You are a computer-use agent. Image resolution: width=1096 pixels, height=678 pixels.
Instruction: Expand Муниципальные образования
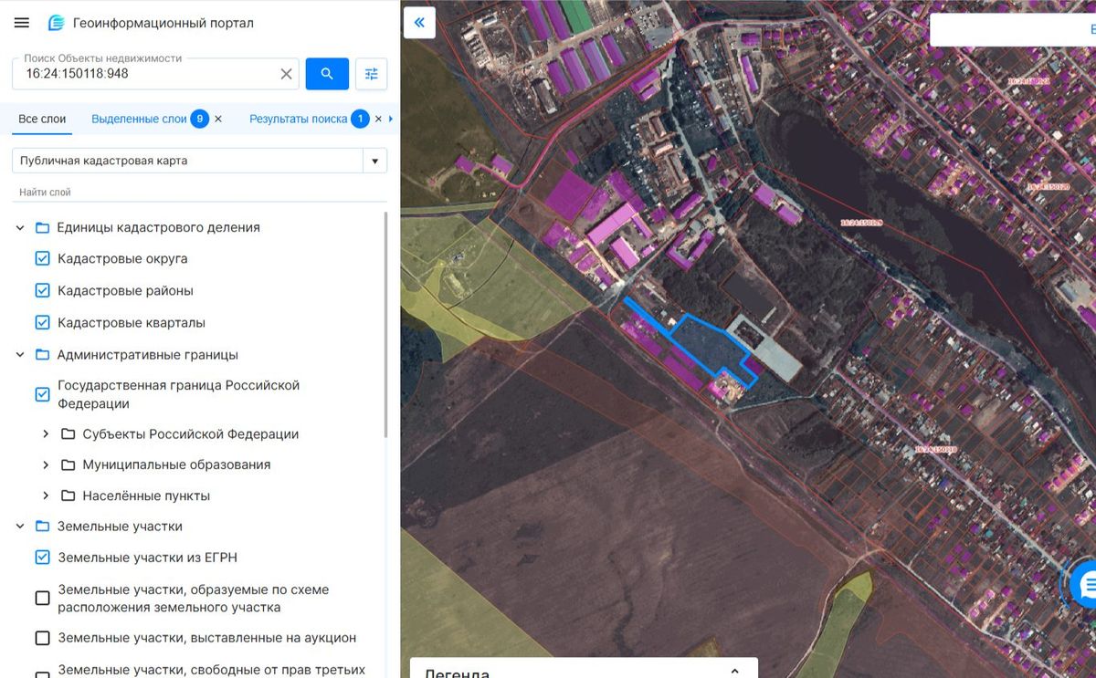point(46,464)
